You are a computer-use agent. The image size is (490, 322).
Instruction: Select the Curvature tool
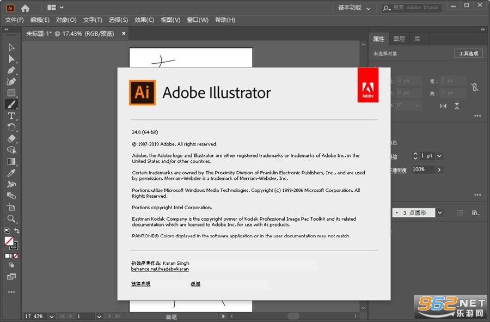coord(11,82)
